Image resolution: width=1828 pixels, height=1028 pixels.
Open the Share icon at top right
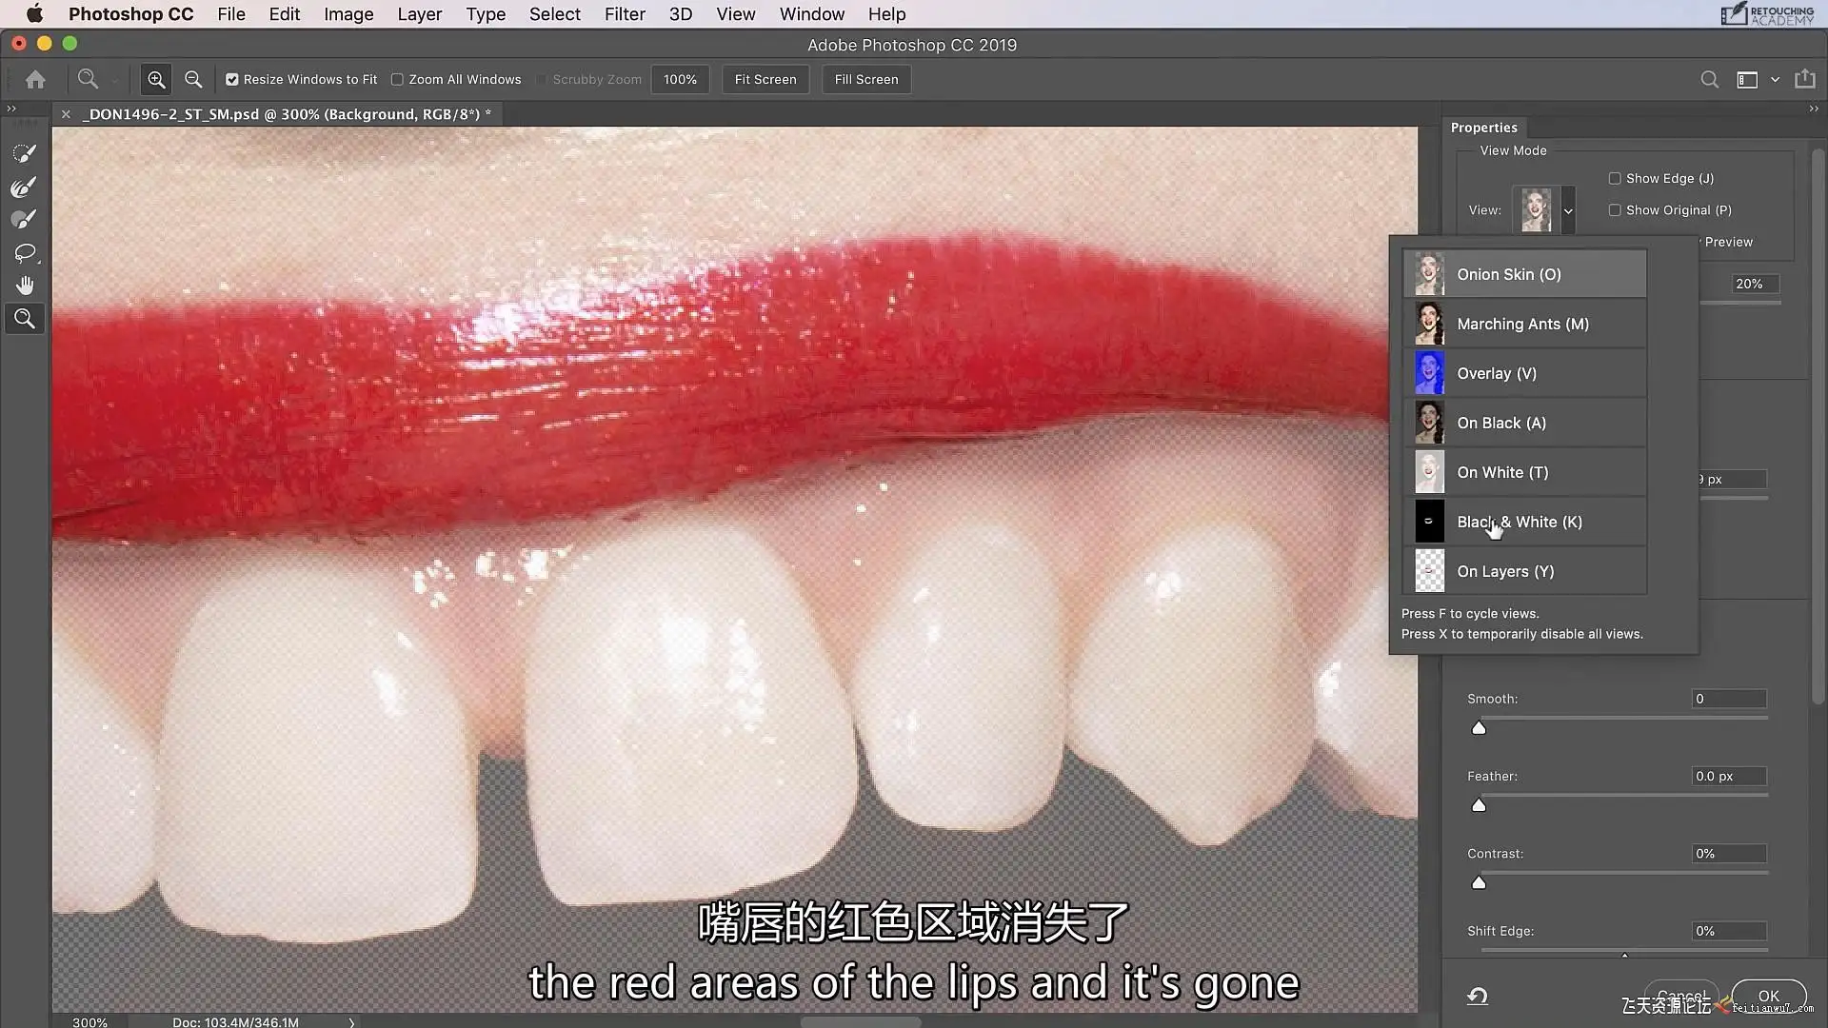tap(1804, 80)
